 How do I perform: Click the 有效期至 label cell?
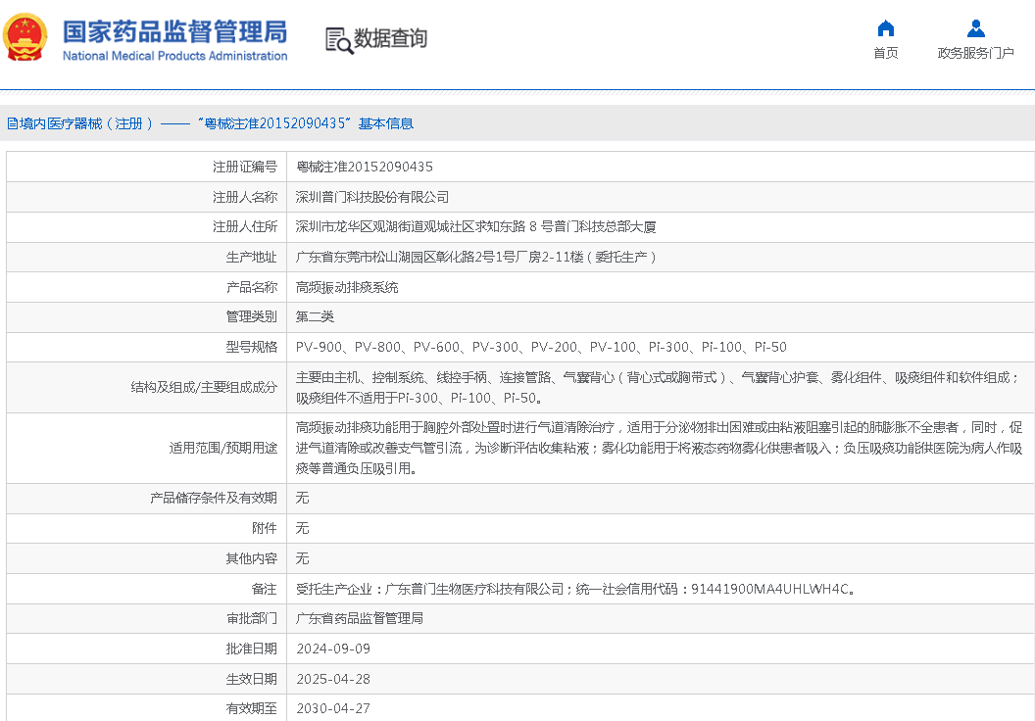[147, 708]
